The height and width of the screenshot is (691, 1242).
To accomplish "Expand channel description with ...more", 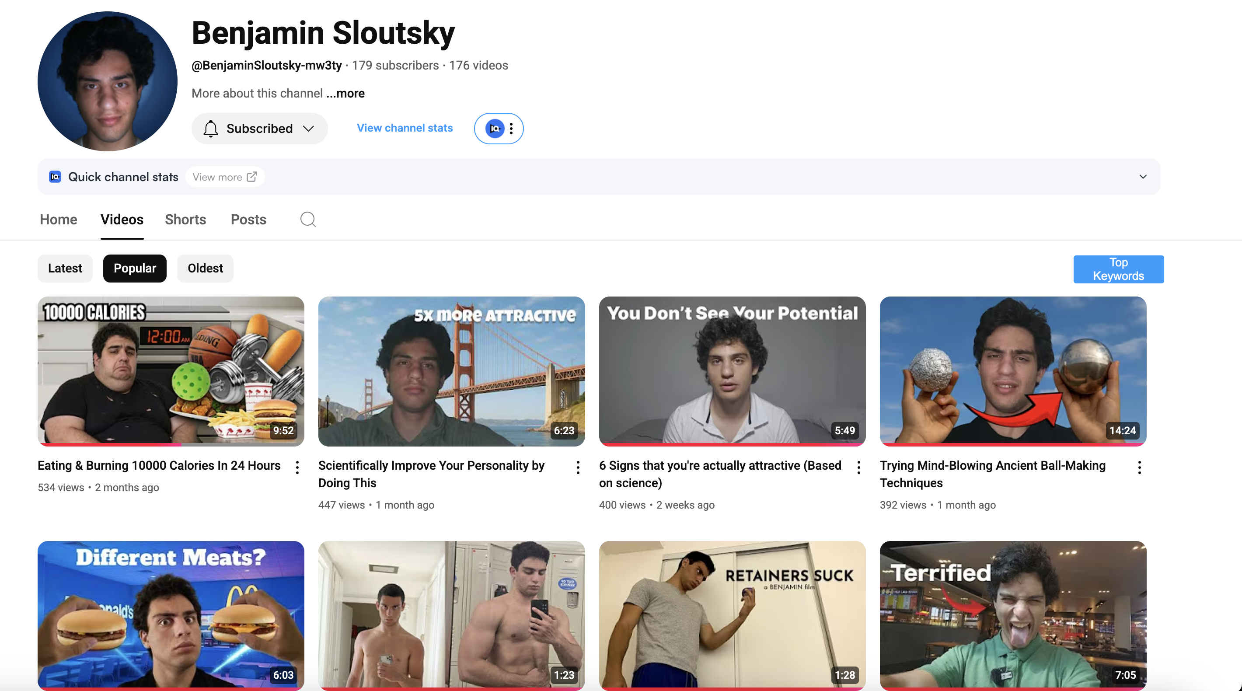I will [345, 93].
